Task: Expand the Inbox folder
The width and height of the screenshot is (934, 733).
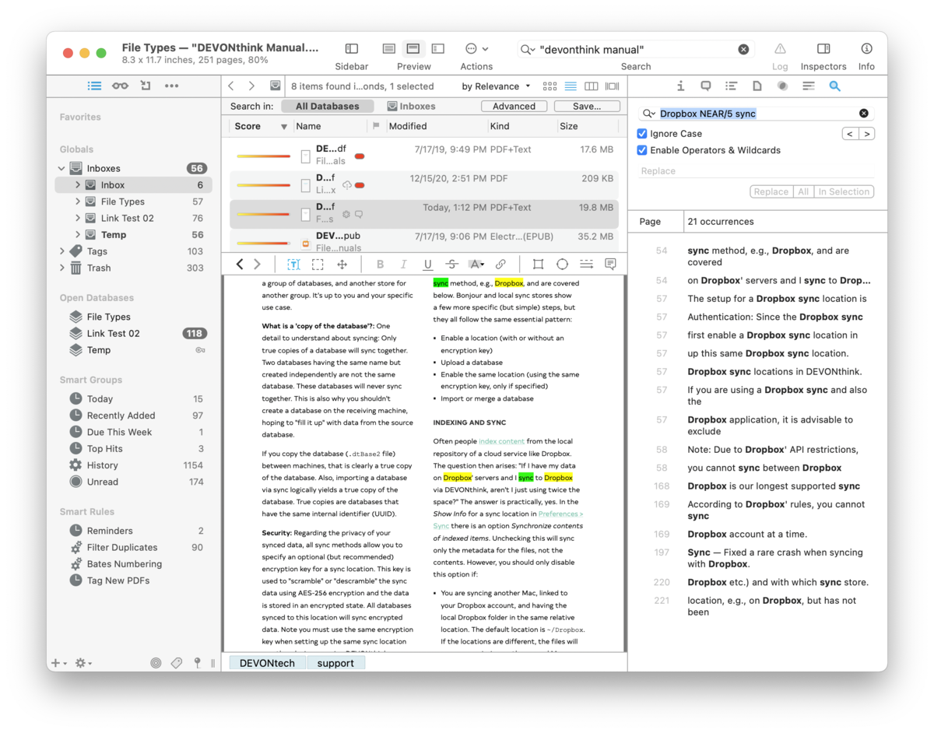Action: coord(78,185)
